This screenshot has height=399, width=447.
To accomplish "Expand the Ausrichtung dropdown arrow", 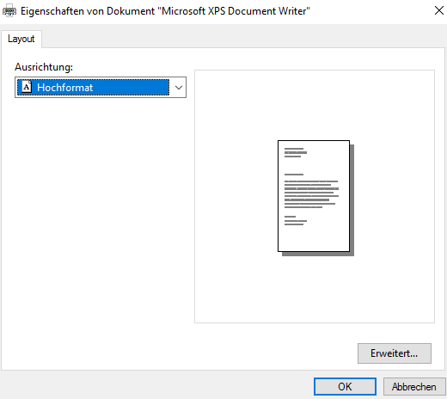I will tap(179, 88).
